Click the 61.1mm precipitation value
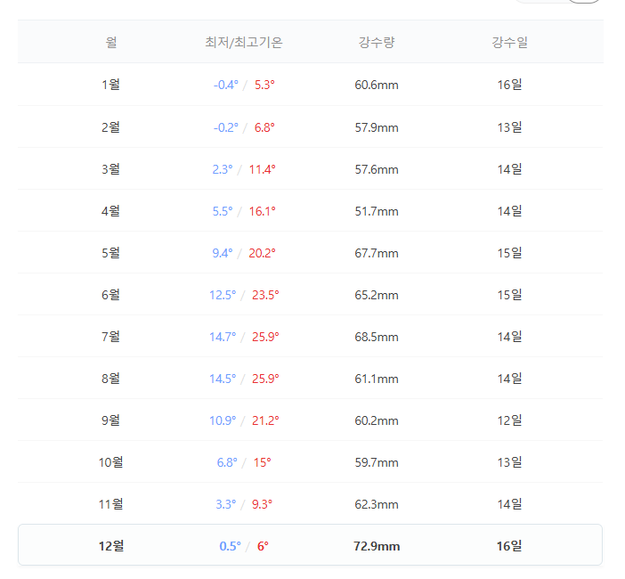Image resolution: width=625 pixels, height=579 pixels. (377, 379)
